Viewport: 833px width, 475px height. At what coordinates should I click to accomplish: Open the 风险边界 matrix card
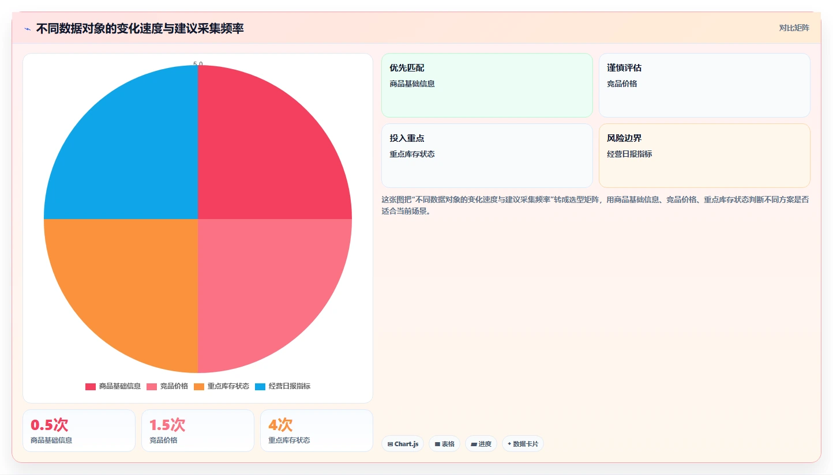pos(704,156)
